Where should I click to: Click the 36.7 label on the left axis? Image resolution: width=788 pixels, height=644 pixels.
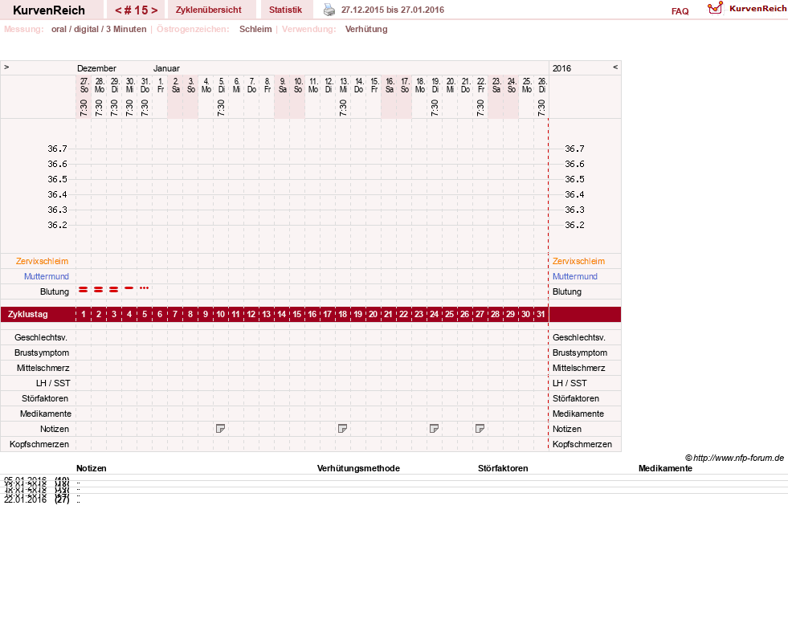(57, 149)
